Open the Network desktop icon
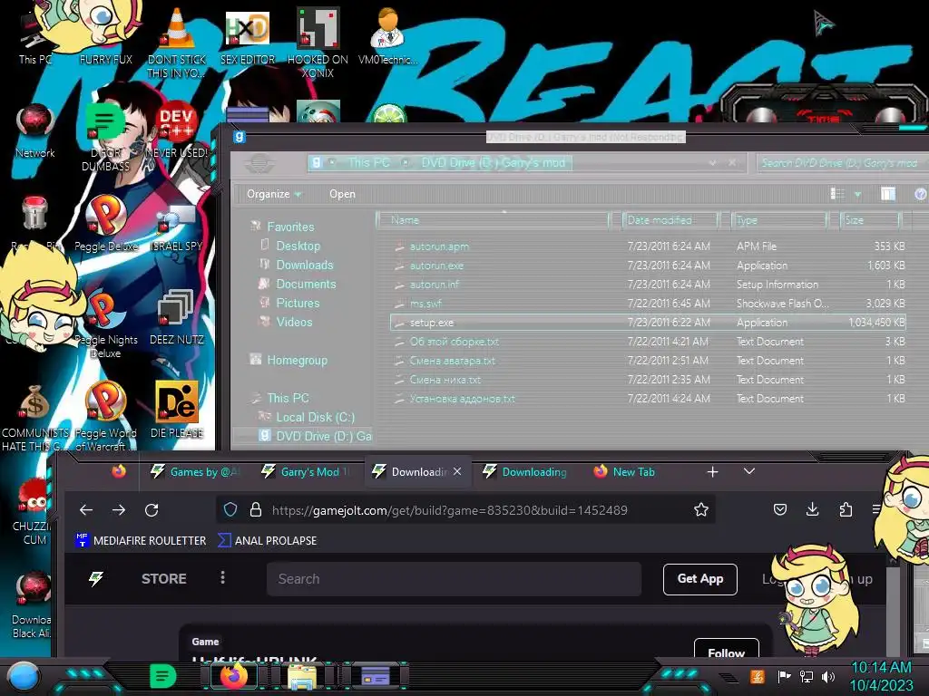Viewport: 929px width, 696px height. point(35,131)
